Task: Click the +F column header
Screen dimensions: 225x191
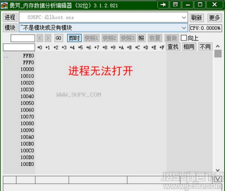Action: point(162,47)
